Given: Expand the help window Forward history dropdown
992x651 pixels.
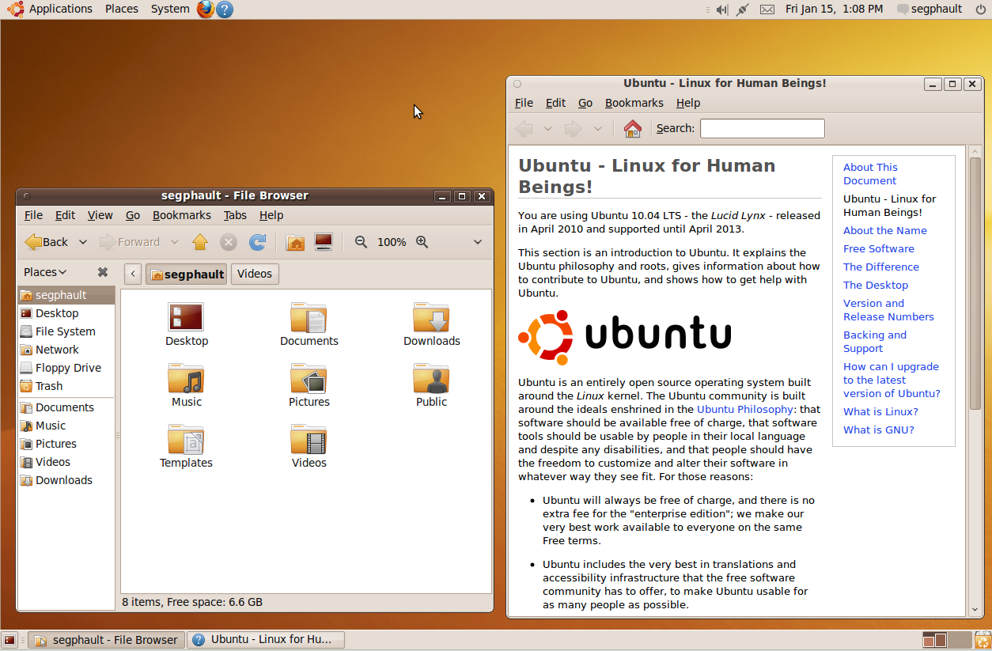Looking at the screenshot, I should pyautogui.click(x=598, y=129).
